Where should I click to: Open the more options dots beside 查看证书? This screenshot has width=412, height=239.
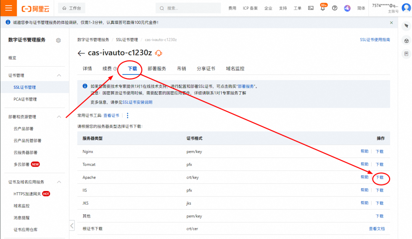tap(127, 115)
